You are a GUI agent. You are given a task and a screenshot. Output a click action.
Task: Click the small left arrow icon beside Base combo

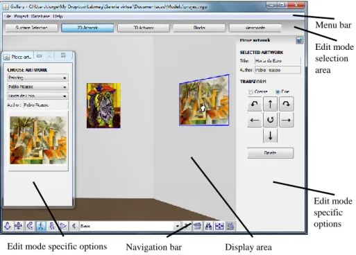[74, 226]
